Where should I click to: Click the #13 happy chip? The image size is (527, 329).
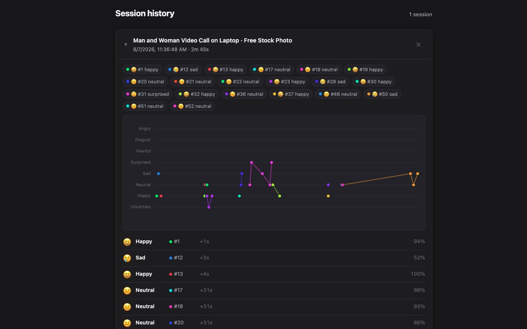pos(226,70)
